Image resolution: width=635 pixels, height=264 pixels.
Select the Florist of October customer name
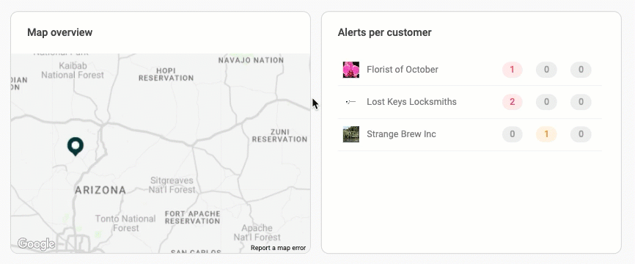click(402, 70)
